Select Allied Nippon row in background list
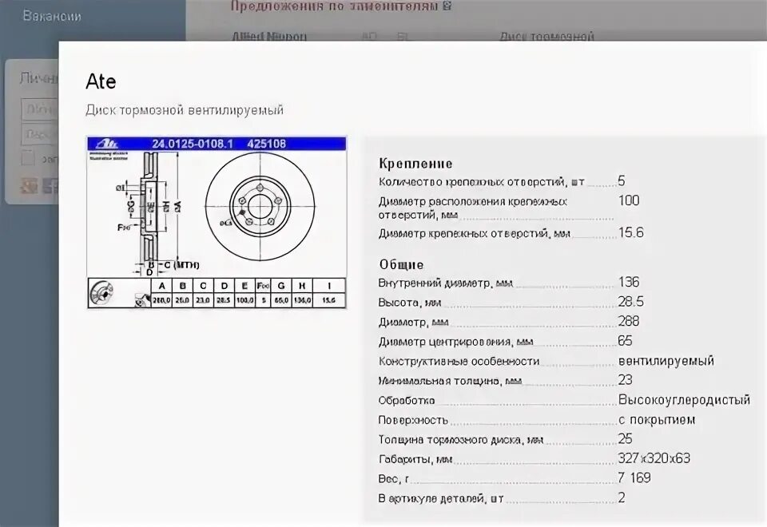This screenshot has height=527, width=767. pos(269,36)
